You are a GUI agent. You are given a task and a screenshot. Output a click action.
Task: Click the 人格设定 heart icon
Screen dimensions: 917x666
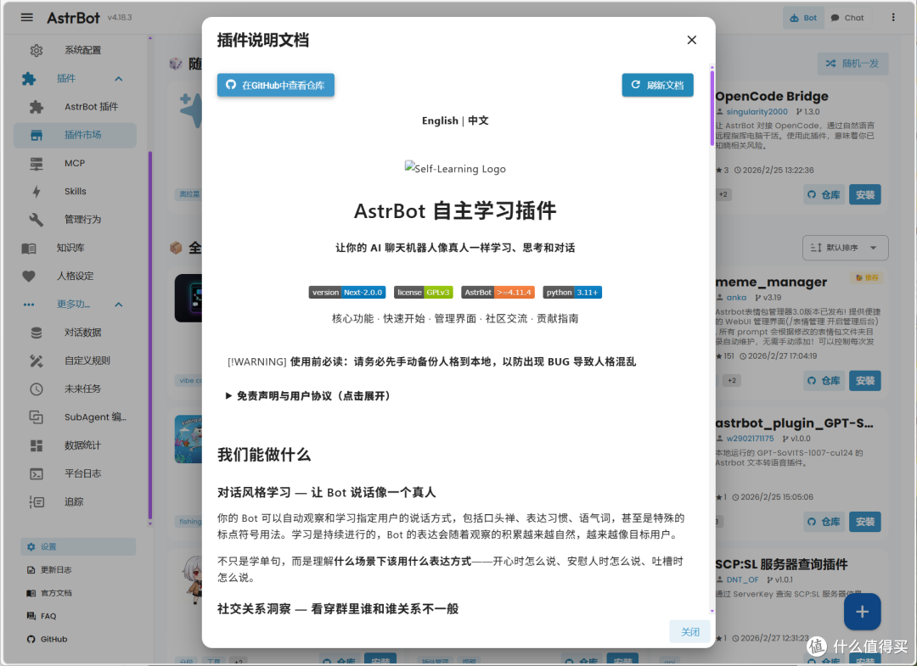pyautogui.click(x=29, y=276)
